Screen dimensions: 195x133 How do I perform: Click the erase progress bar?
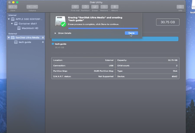pyautogui.click(x=103, y=28)
